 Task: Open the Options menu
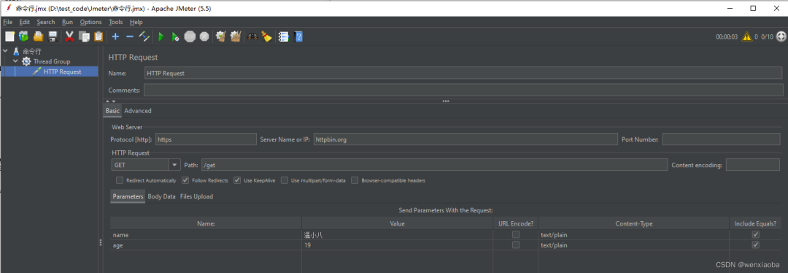pos(91,22)
